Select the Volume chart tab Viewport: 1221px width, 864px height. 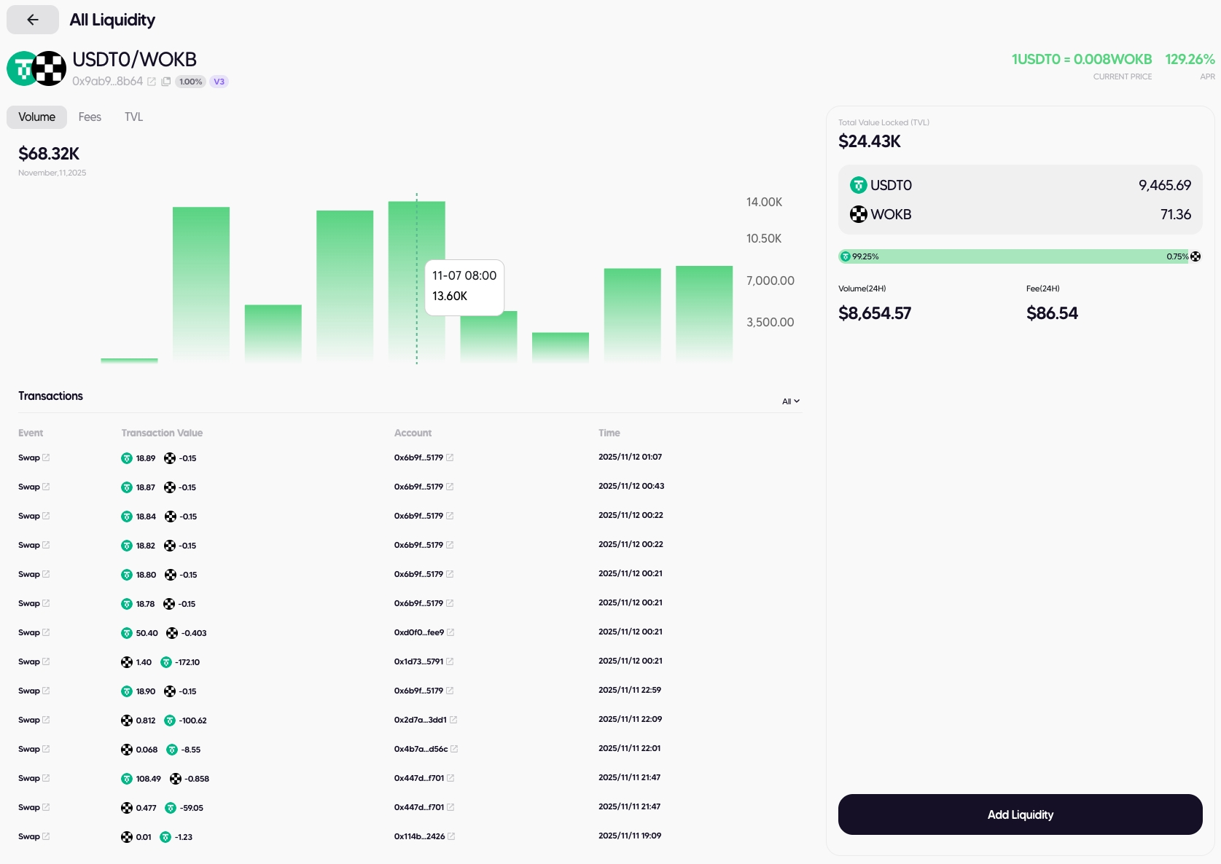(36, 117)
